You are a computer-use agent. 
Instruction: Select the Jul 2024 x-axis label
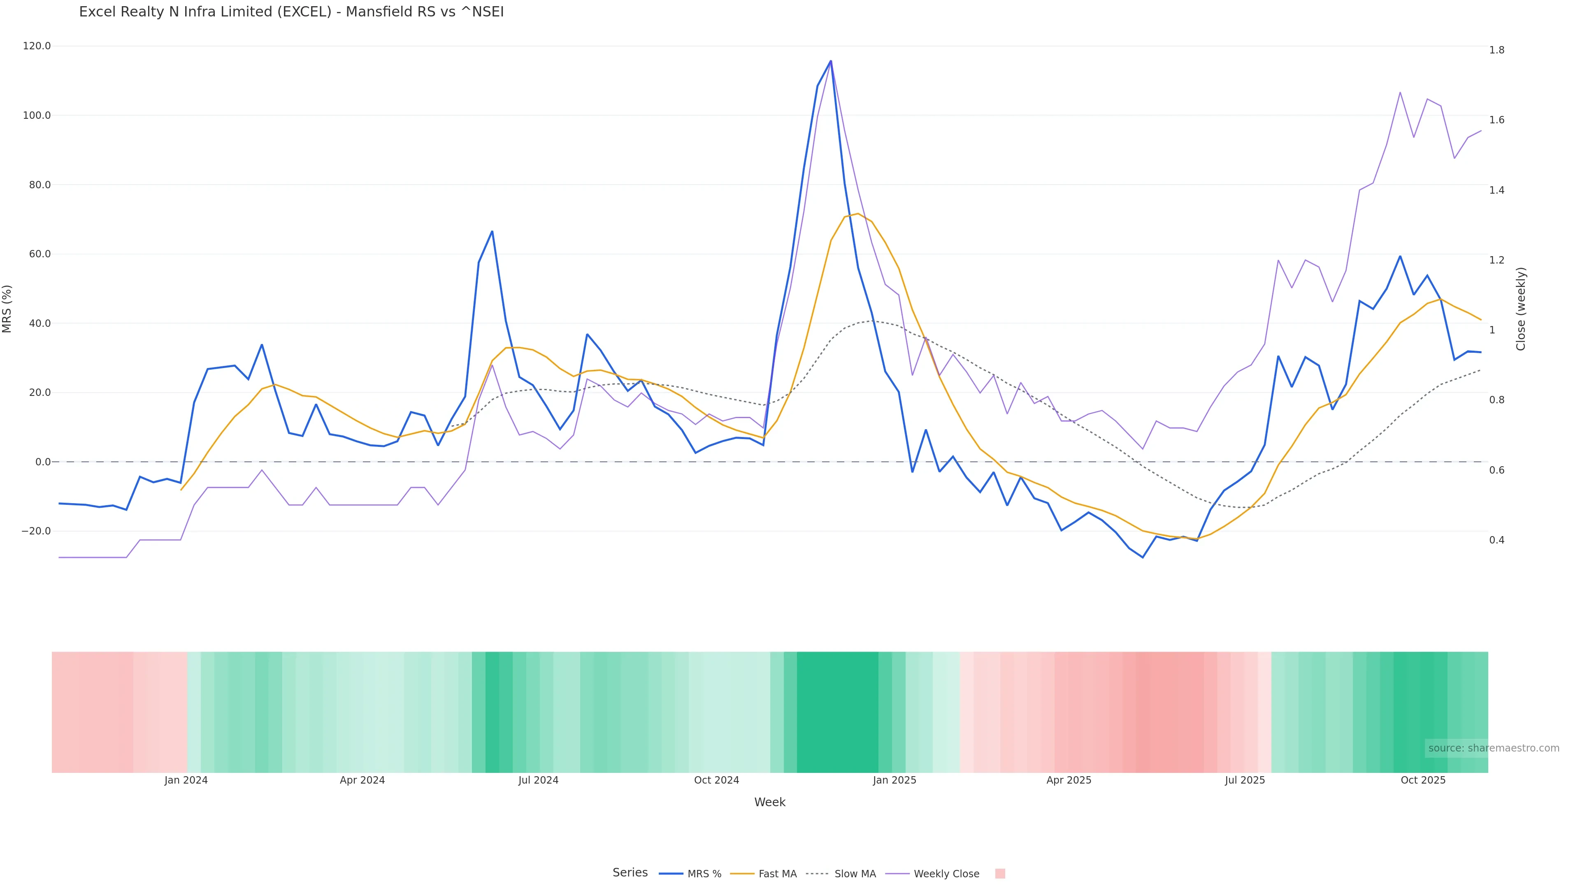[538, 780]
